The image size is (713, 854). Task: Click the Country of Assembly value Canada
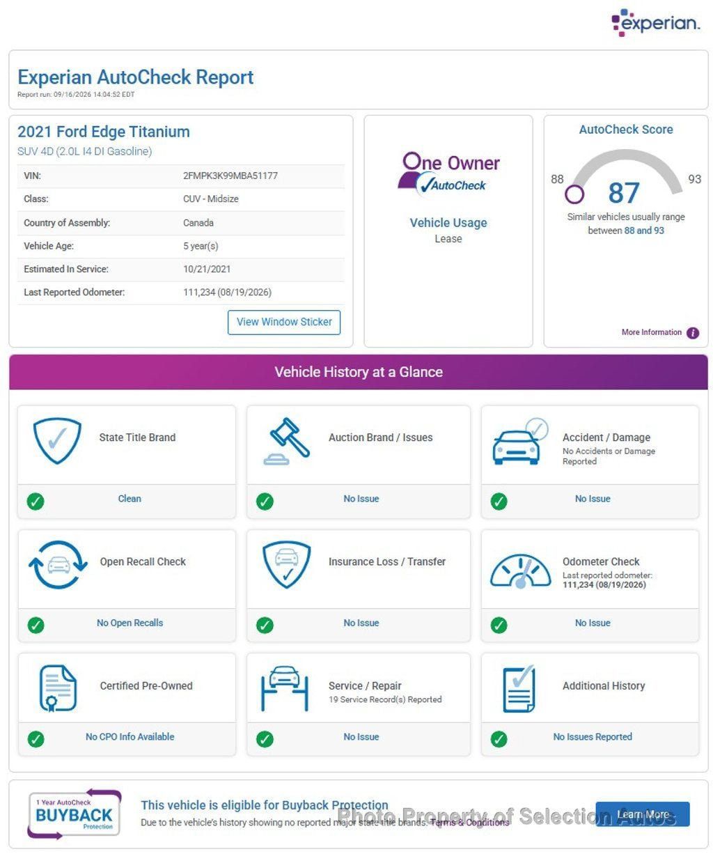pyautogui.click(x=198, y=223)
